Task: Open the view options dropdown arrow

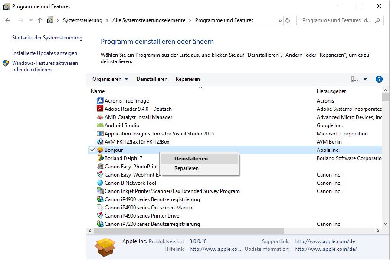Action: [x=365, y=79]
